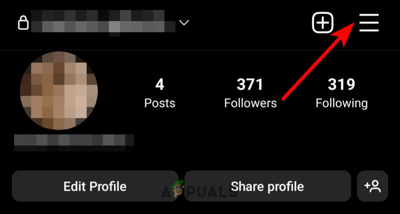
Task: Click the posts count number 4
Action: [x=160, y=84]
